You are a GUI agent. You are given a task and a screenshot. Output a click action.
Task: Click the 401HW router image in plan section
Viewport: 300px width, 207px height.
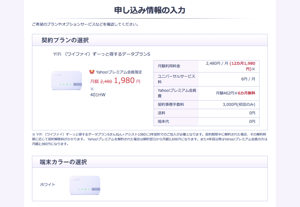tap(67, 80)
